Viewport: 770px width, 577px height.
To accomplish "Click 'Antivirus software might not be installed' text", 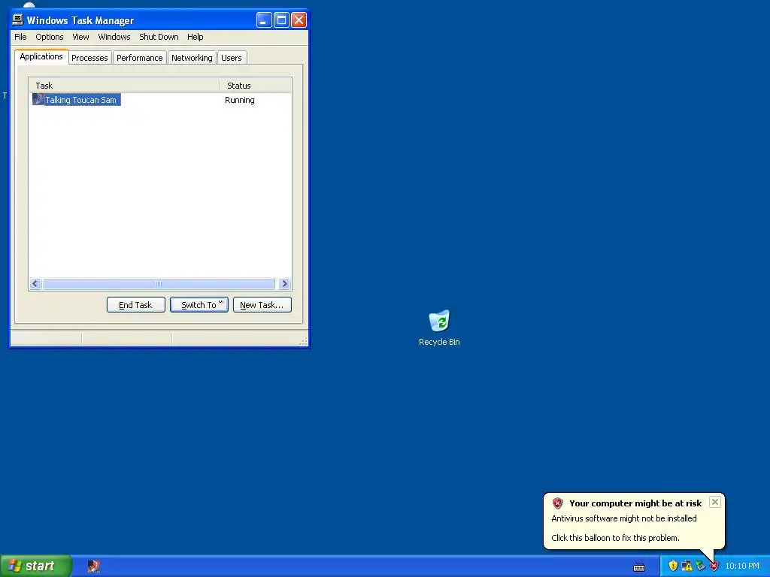I will tap(623, 518).
